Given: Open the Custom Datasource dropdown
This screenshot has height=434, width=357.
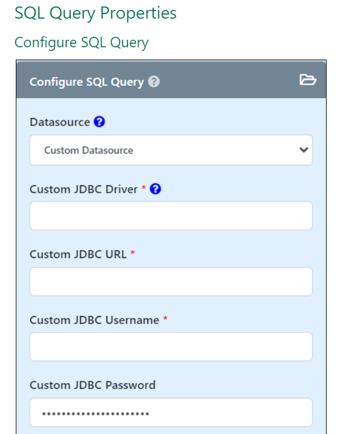Looking at the screenshot, I should point(171,150).
